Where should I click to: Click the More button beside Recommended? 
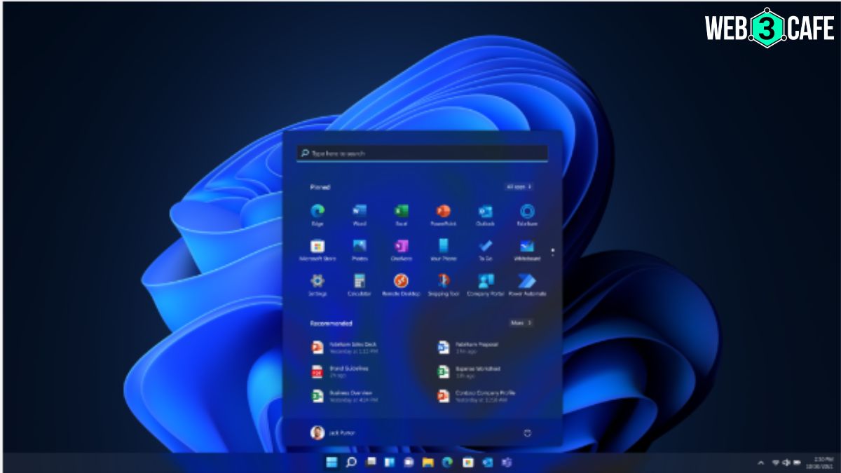521,323
